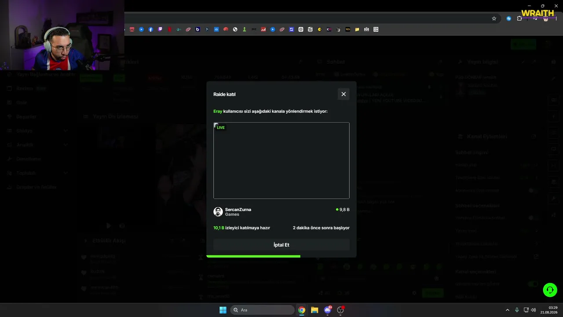The image size is (563, 317).
Task: Open the Facebook bookmark icon
Action: [x=150, y=29]
